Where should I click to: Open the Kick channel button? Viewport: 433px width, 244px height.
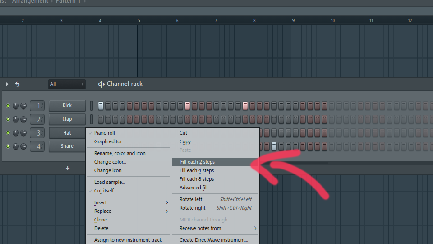click(x=67, y=105)
